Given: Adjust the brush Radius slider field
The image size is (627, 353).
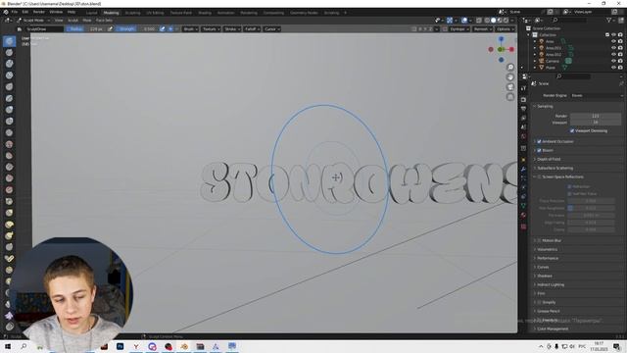Looking at the screenshot, I should coord(85,28).
